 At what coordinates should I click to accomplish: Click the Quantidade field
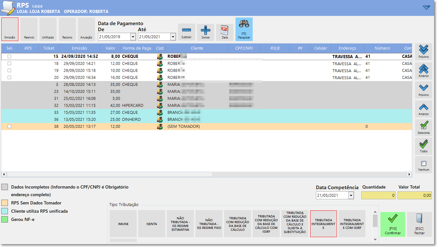click(x=379, y=196)
